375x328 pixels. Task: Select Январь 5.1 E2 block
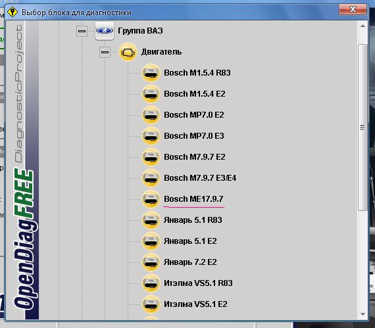190,241
